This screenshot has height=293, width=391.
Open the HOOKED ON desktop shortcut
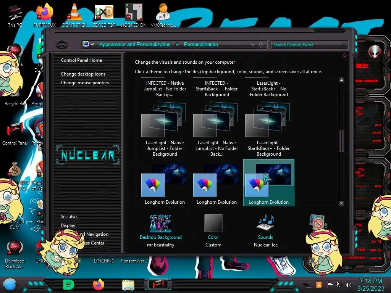point(134,15)
